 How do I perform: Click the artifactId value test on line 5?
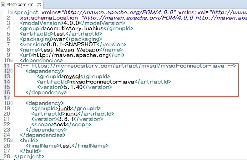pos(60,34)
